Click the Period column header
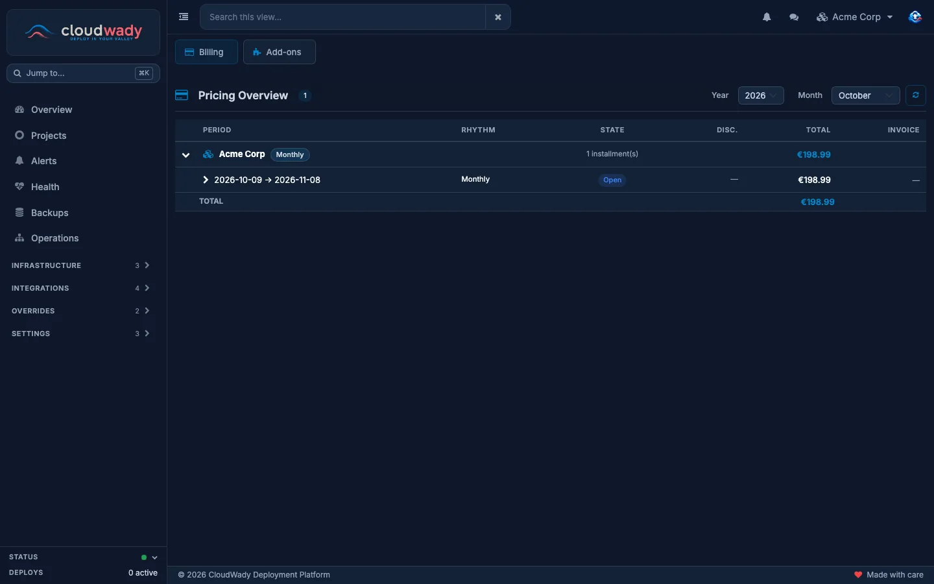 click(x=217, y=130)
